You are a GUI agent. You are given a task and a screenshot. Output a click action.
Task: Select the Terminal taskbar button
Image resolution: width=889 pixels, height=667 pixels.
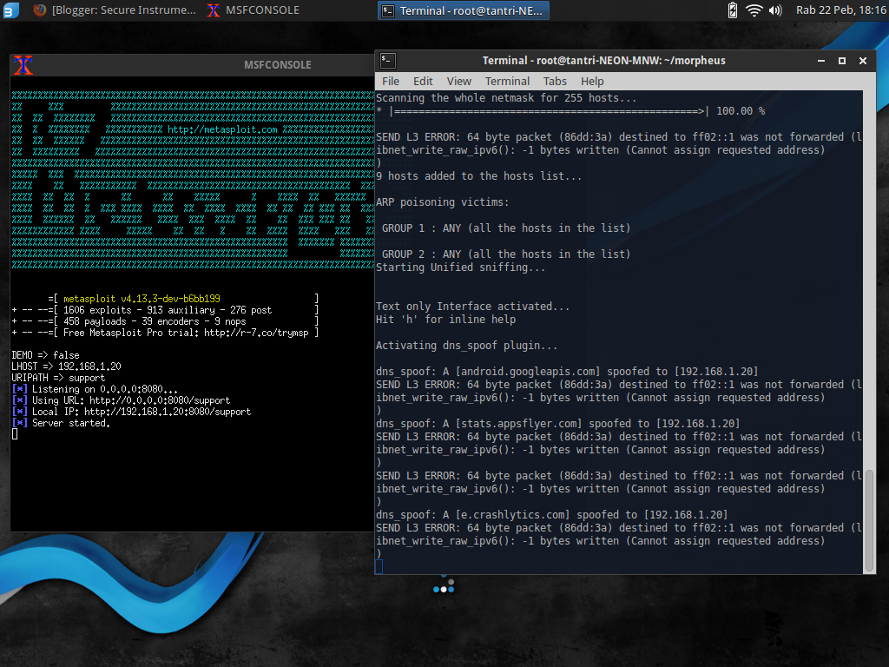[x=464, y=10]
